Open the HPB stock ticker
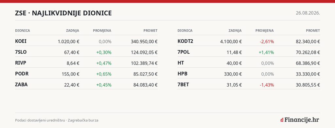 [x=183, y=74]
